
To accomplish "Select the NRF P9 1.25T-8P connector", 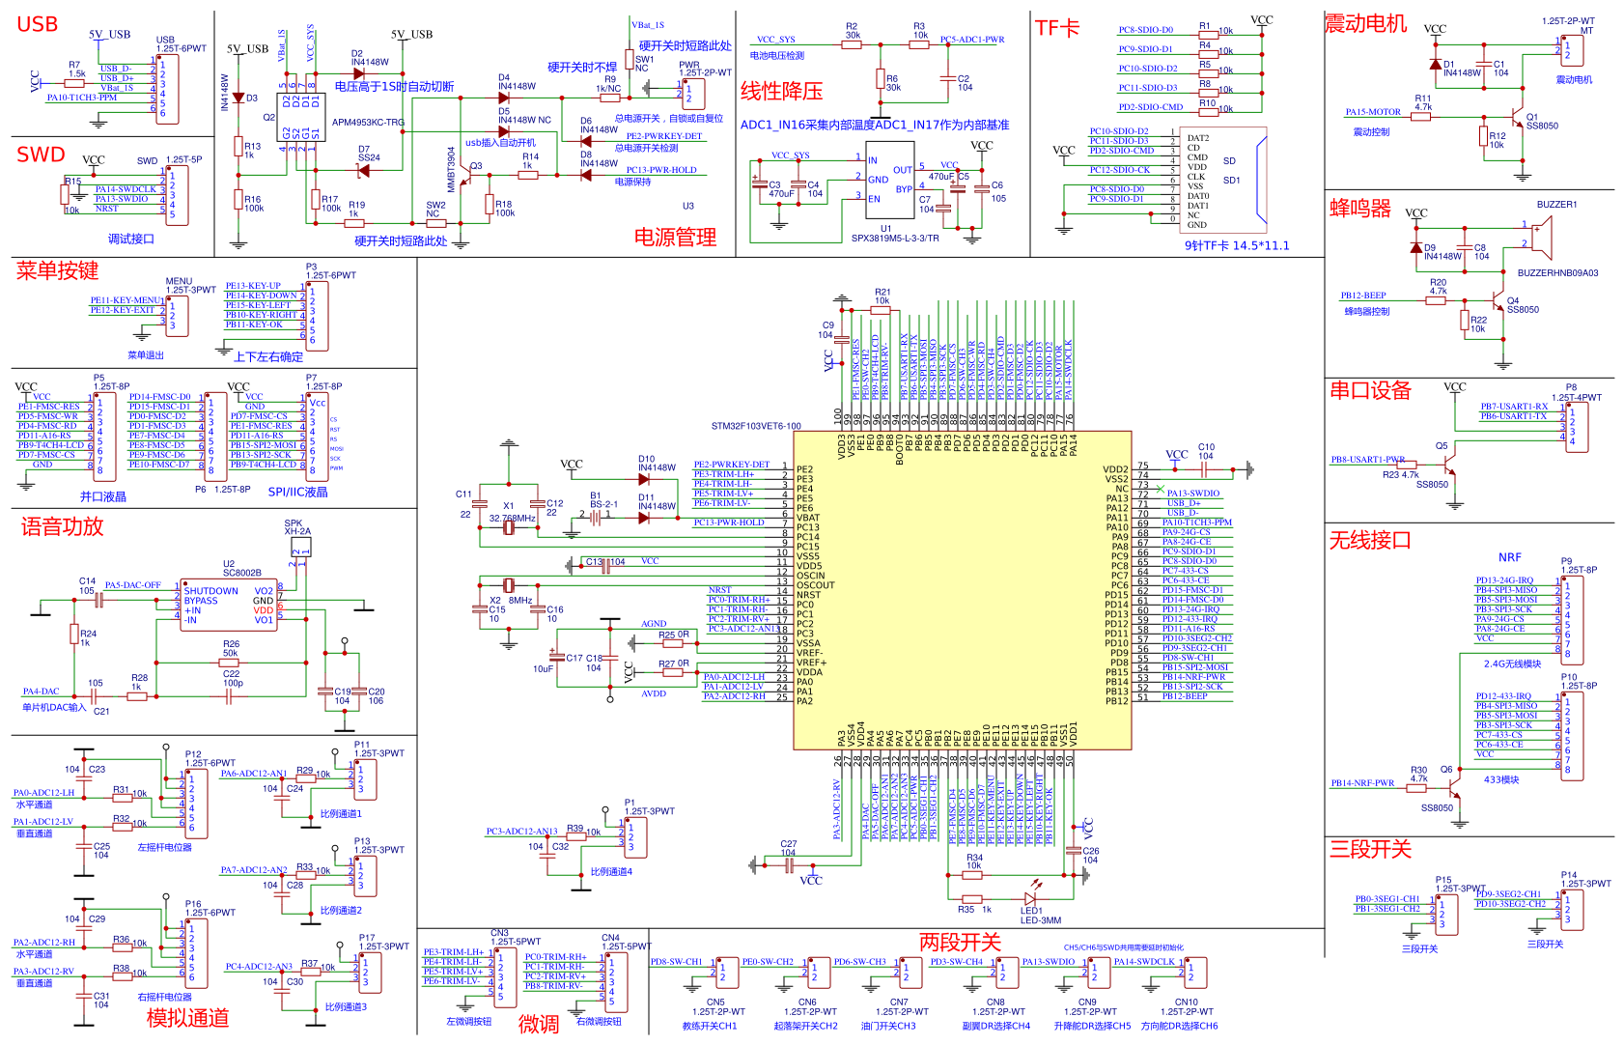I will (x=1572, y=619).
